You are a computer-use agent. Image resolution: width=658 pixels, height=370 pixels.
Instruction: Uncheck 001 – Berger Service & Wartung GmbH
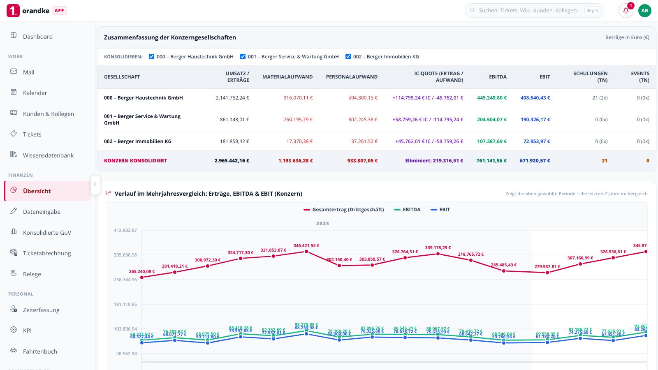(243, 57)
